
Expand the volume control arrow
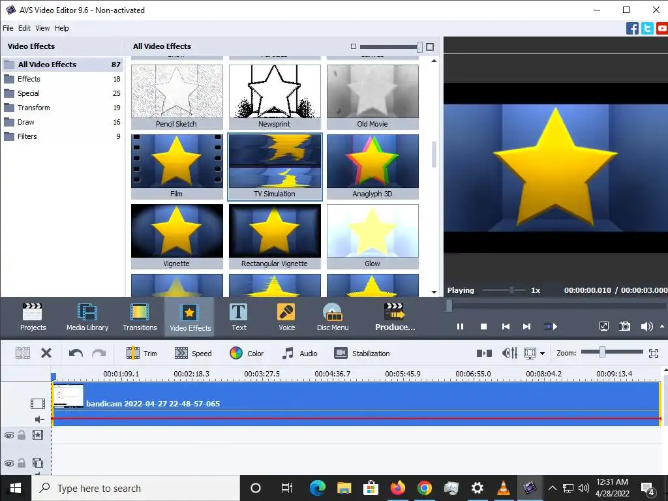point(662,326)
